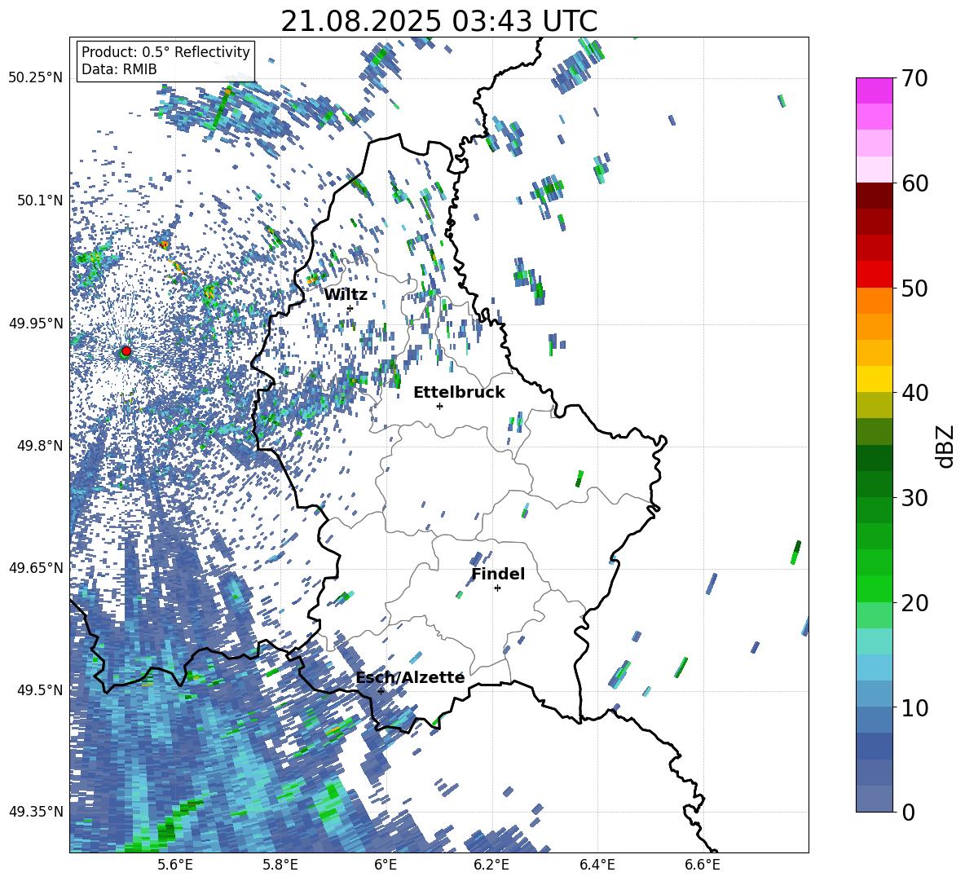Click the turquoise colorbar segment between 10 and 20
Viewport: 965px width, 881px height.
pos(874,641)
